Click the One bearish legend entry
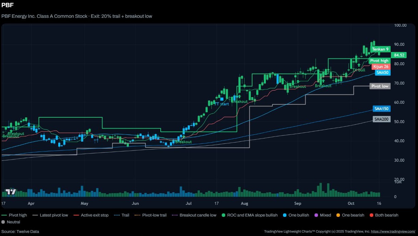418x236 pixels. (x=351, y=215)
